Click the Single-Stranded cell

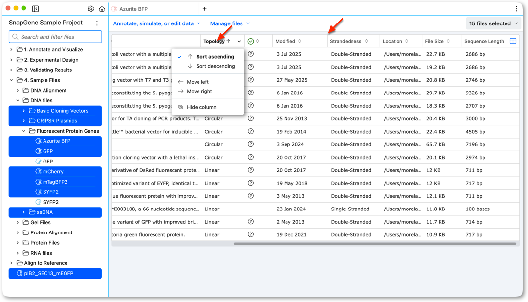350,209
